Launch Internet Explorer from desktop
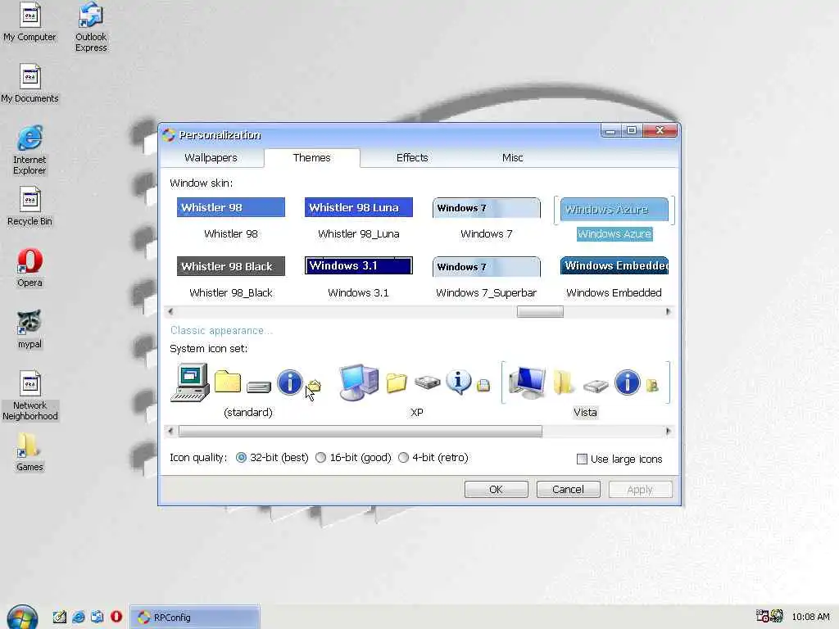The height and width of the screenshot is (629, 839). [29, 151]
